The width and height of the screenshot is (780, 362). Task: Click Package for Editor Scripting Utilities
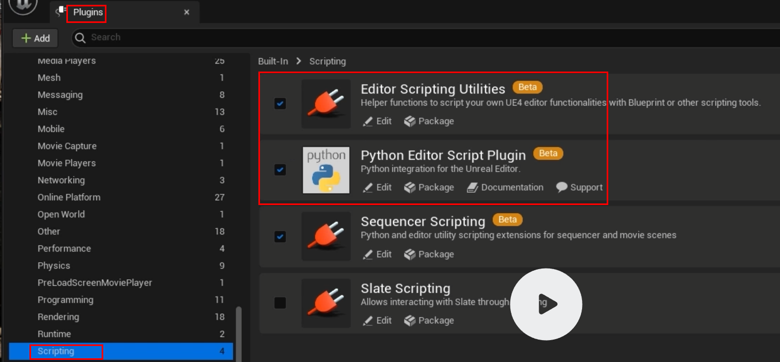tap(429, 121)
